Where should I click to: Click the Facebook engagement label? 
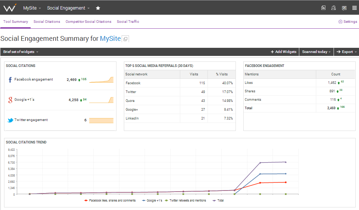tap(34, 79)
